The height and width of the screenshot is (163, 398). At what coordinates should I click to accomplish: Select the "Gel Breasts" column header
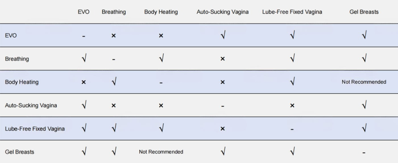pyautogui.click(x=364, y=12)
